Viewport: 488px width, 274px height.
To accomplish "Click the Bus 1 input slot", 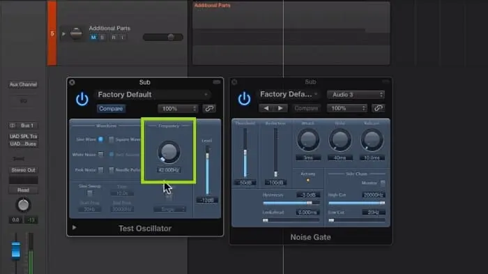I will (x=27, y=125).
